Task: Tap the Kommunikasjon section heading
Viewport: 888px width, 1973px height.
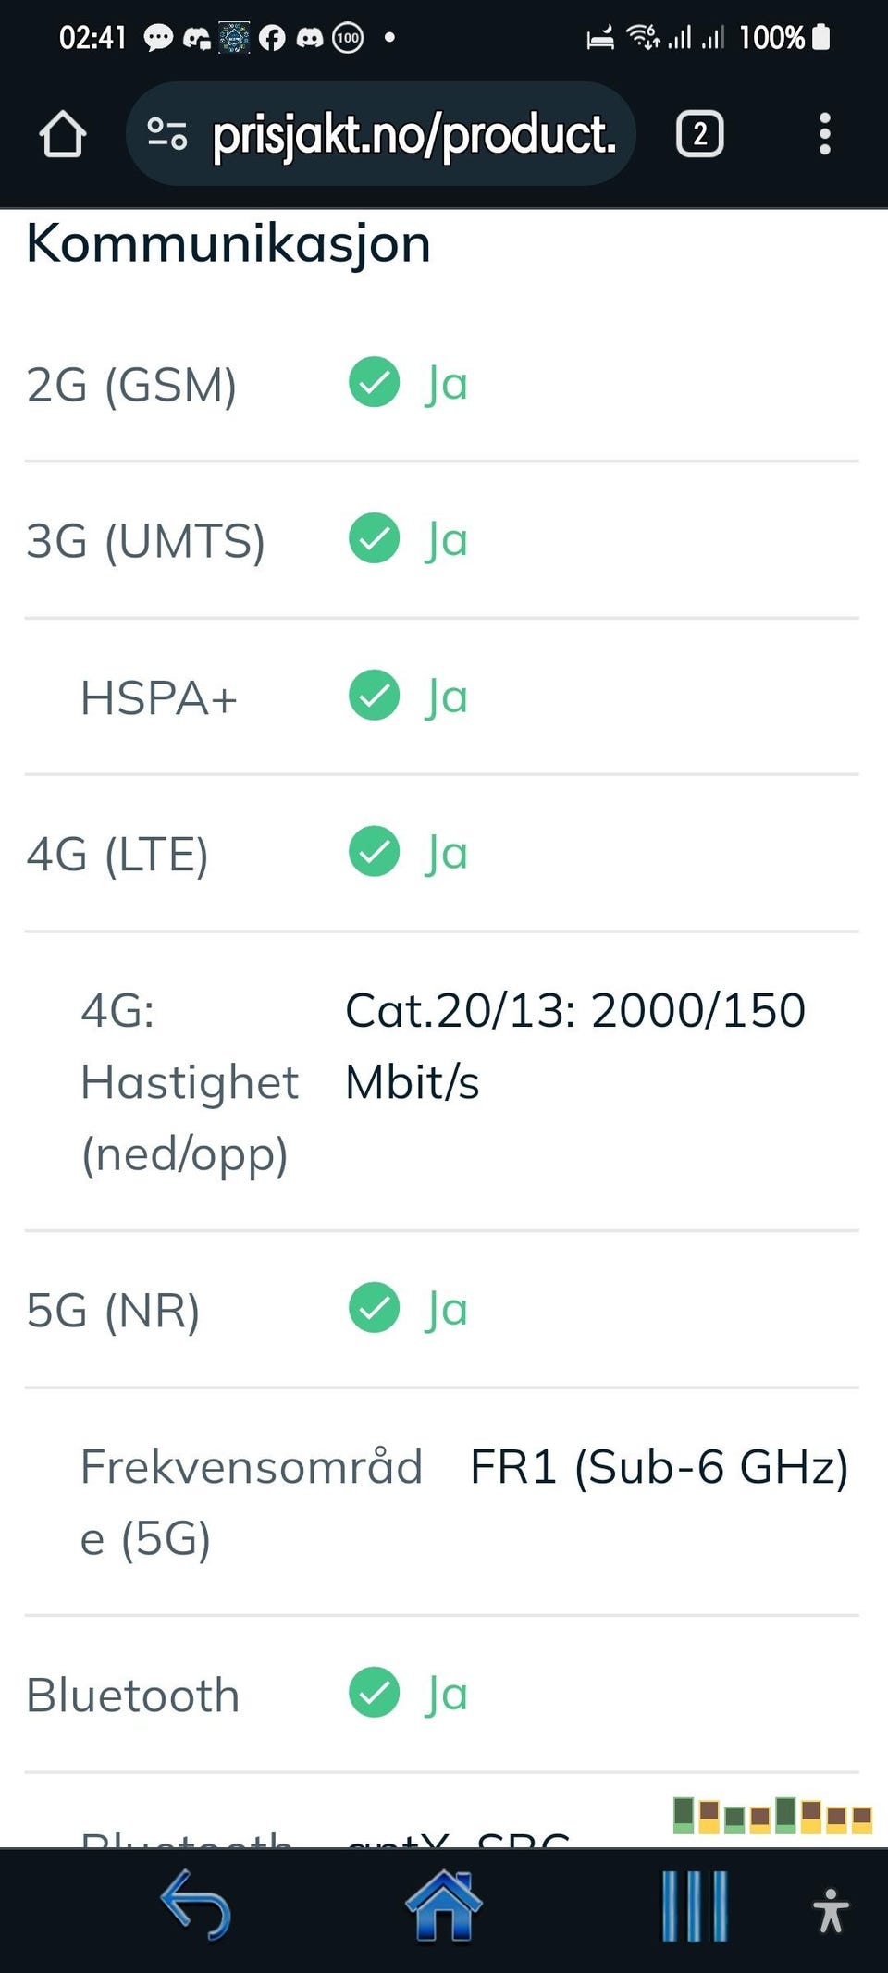Action: tap(228, 243)
